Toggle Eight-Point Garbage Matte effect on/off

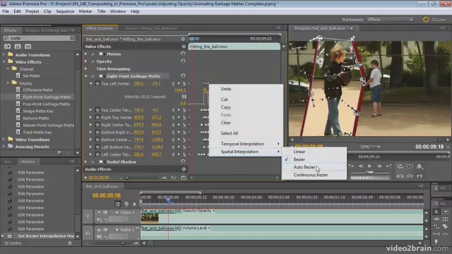pos(93,76)
